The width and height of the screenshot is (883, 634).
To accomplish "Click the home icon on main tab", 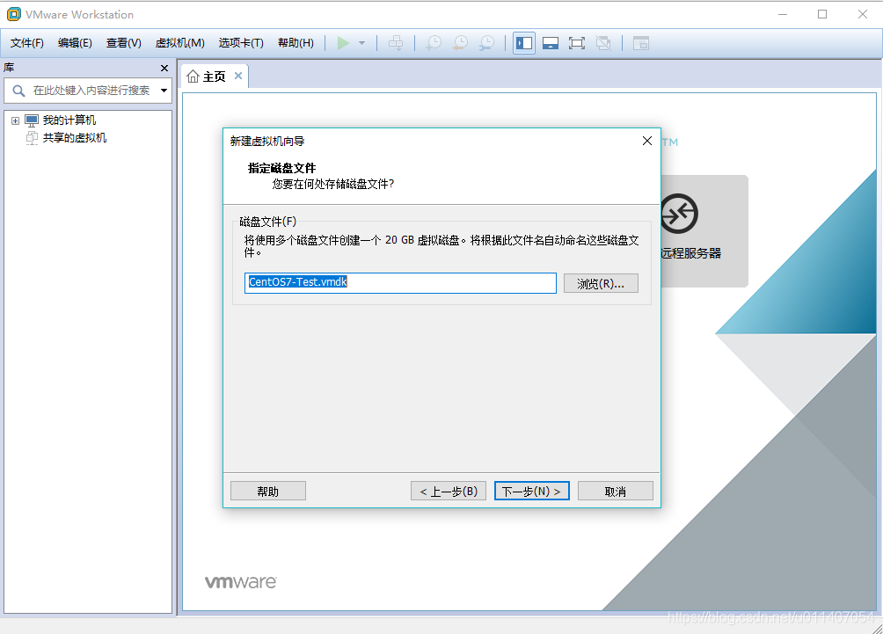I will [193, 76].
